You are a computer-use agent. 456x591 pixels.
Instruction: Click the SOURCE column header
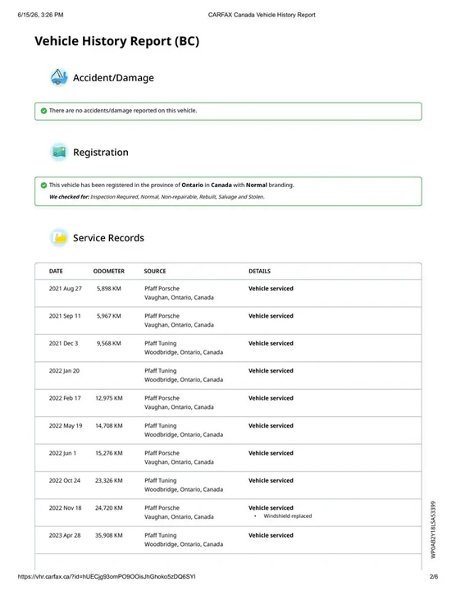click(x=155, y=271)
